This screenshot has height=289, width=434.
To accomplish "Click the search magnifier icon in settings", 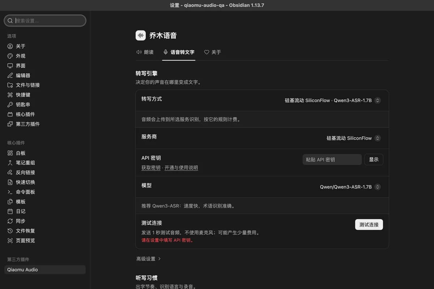I will tap(10, 21).
